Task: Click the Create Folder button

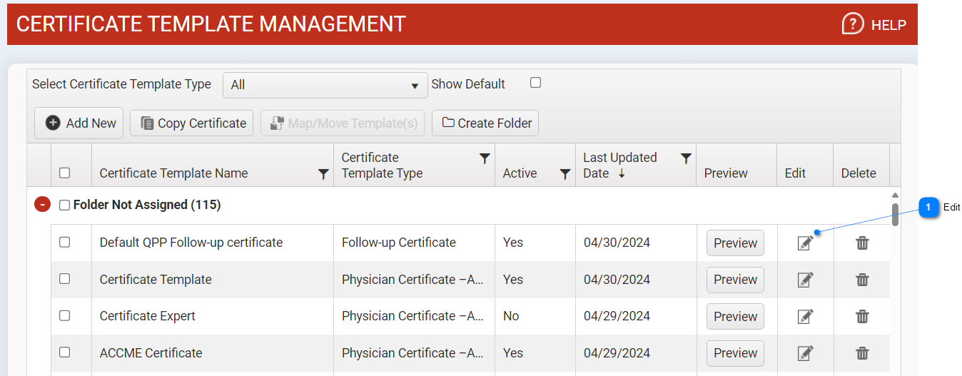Action: point(486,123)
